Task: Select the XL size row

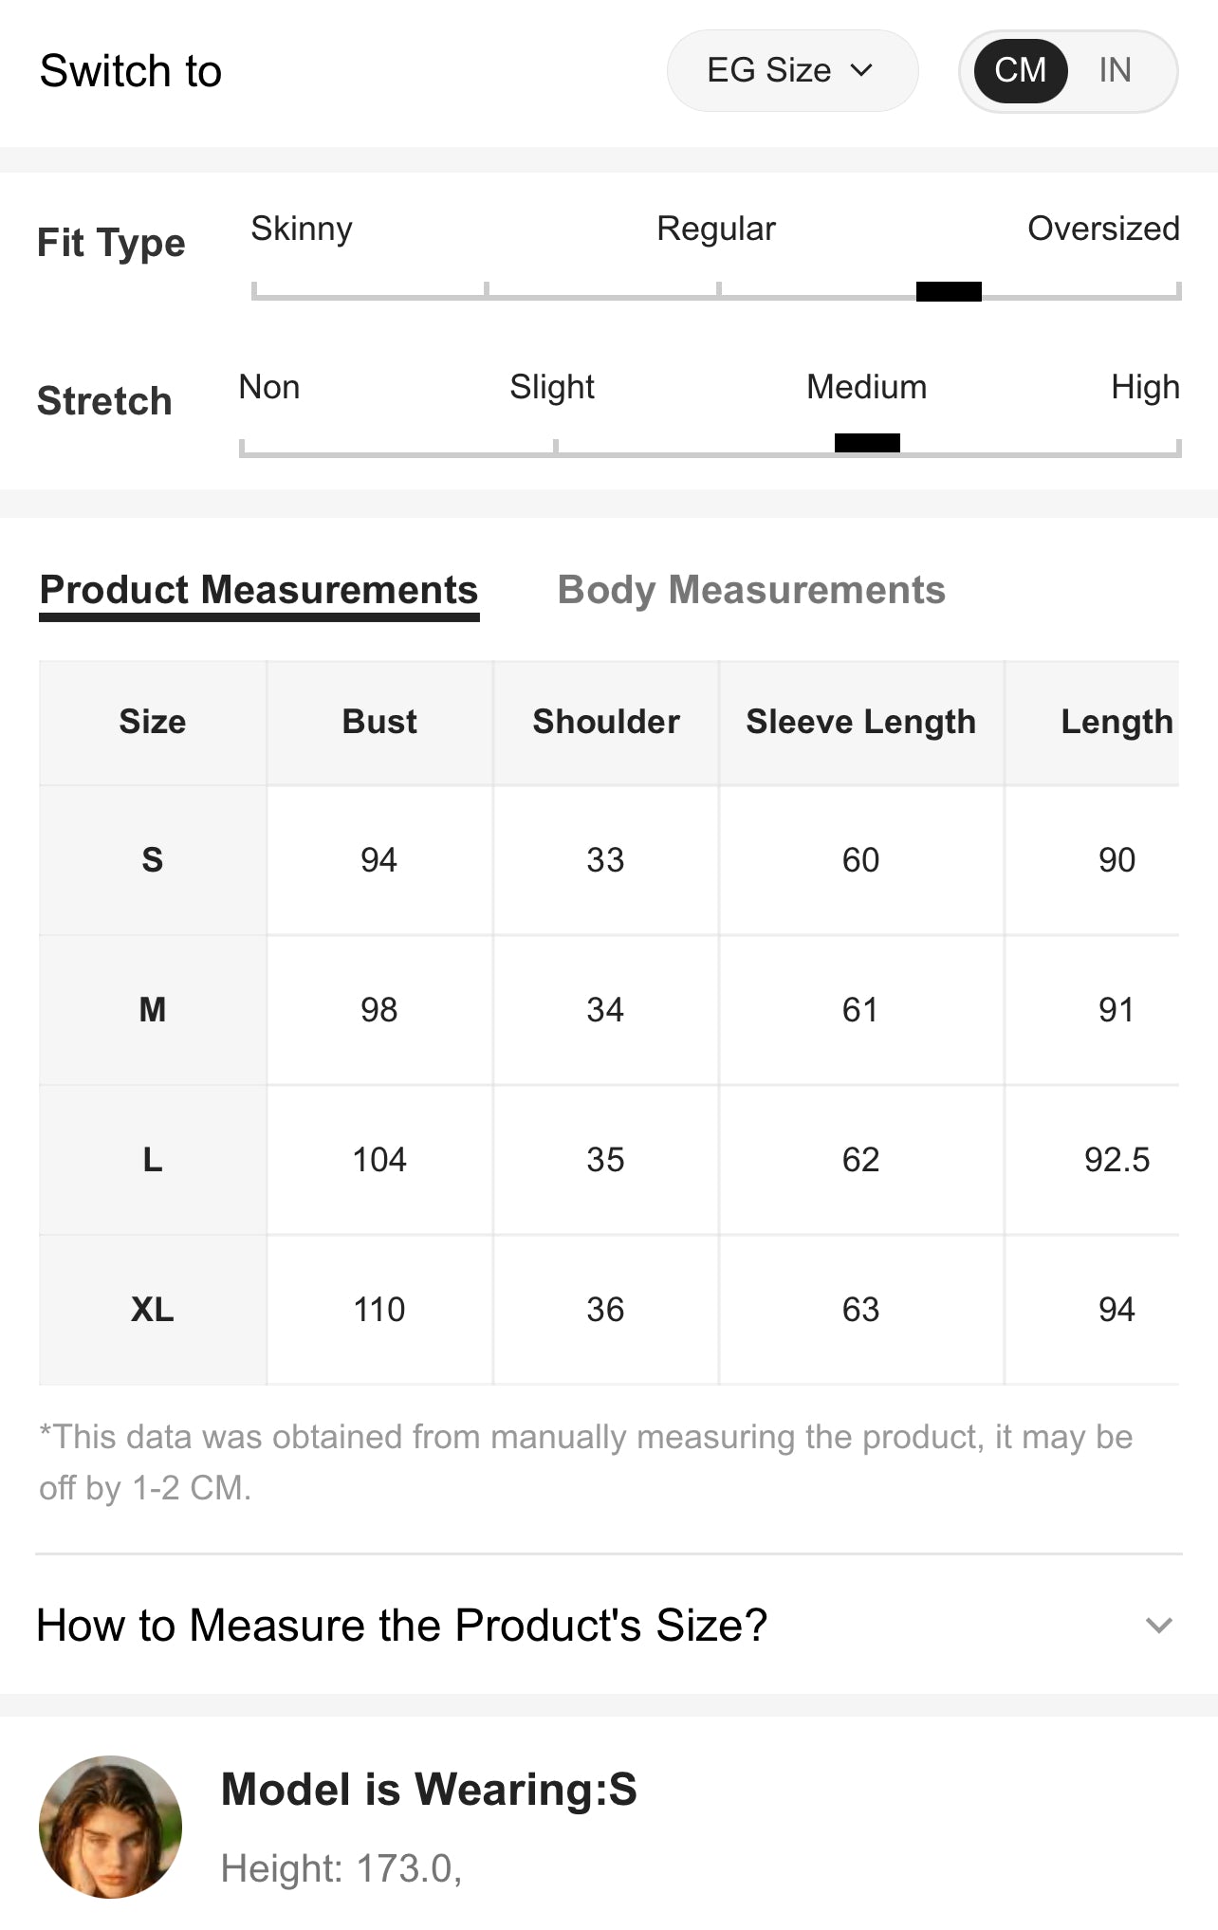Action: tap(152, 1310)
